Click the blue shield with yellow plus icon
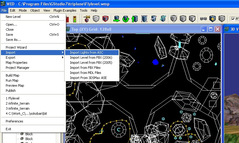Image resolution: width=239 pixels, height=143 pixels. click(x=212, y=19)
